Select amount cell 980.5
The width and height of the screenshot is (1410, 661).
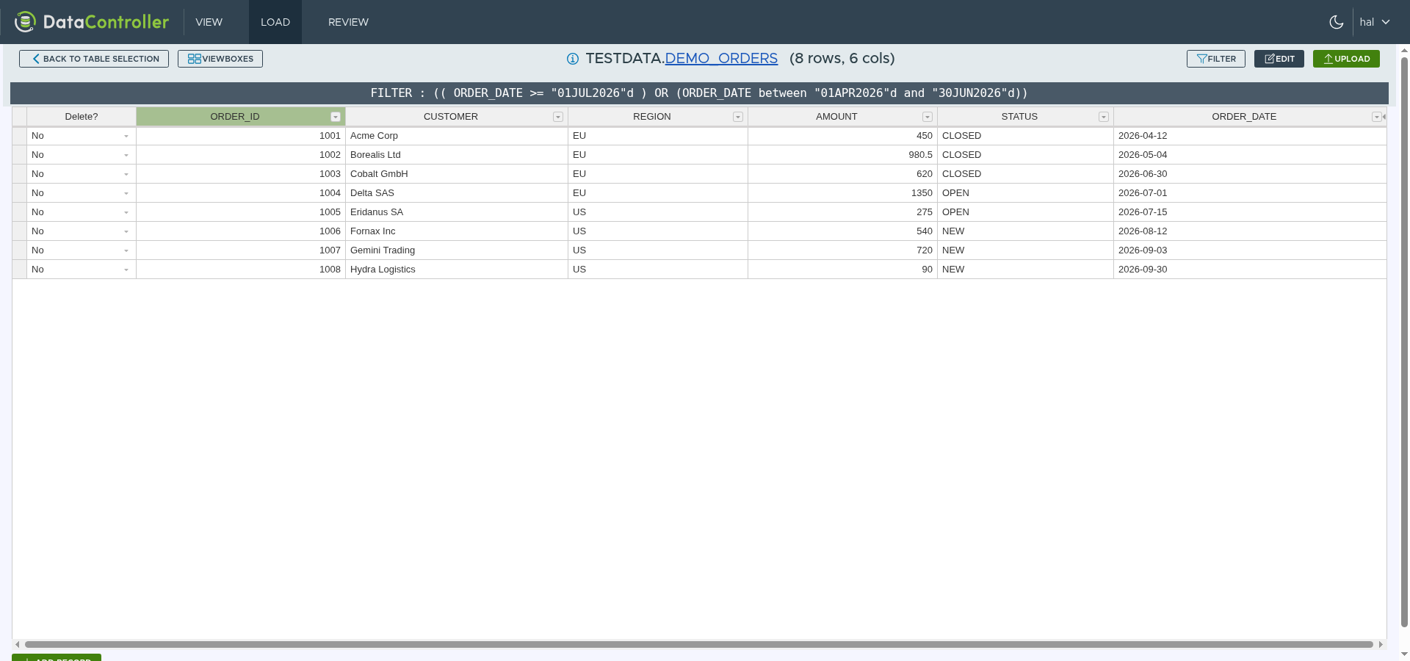pos(843,155)
